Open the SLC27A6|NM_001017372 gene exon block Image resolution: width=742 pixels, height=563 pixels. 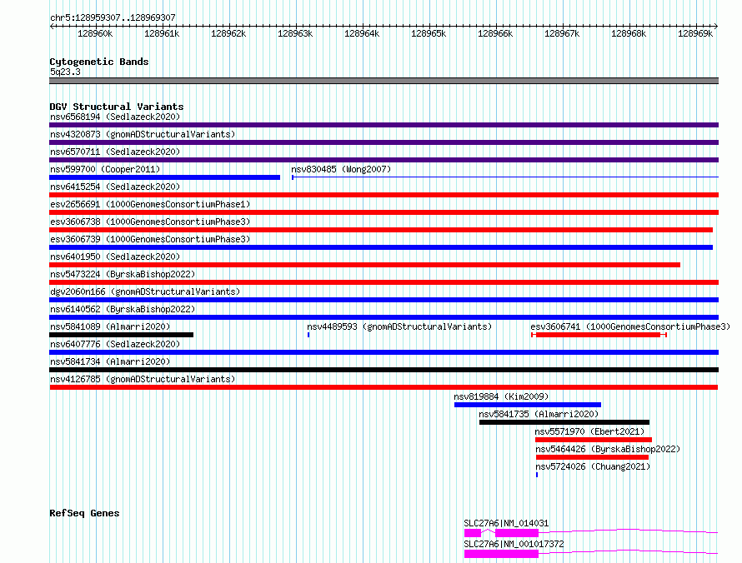tap(501, 554)
